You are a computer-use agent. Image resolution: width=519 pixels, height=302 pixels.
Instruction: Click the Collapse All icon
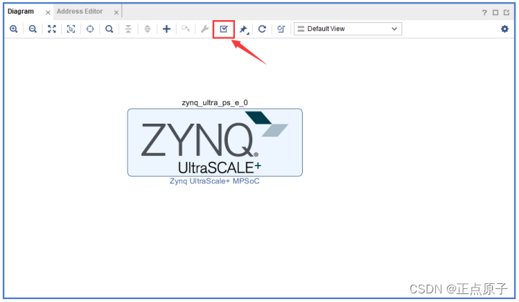click(x=128, y=29)
